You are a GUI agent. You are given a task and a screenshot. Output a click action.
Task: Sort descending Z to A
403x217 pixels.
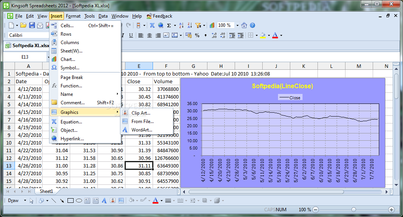(190, 25)
